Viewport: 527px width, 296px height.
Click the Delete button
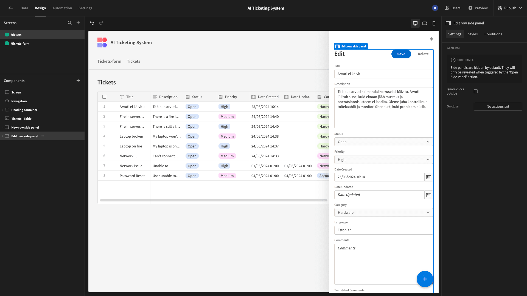[423, 54]
